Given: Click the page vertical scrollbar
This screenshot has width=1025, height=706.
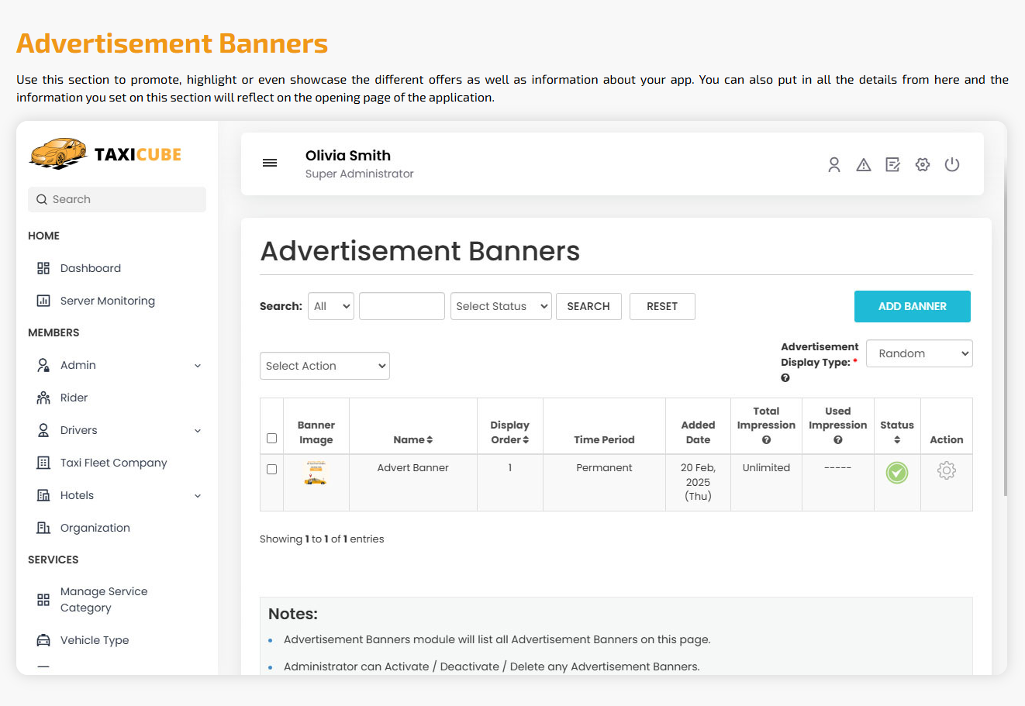Looking at the screenshot, I should click(1006, 329).
